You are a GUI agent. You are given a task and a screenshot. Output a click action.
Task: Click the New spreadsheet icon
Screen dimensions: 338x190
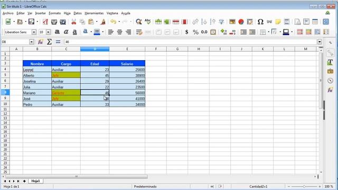point(8,22)
